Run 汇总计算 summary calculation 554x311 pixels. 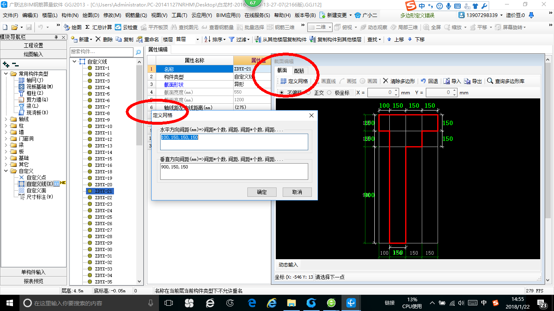coord(99,27)
